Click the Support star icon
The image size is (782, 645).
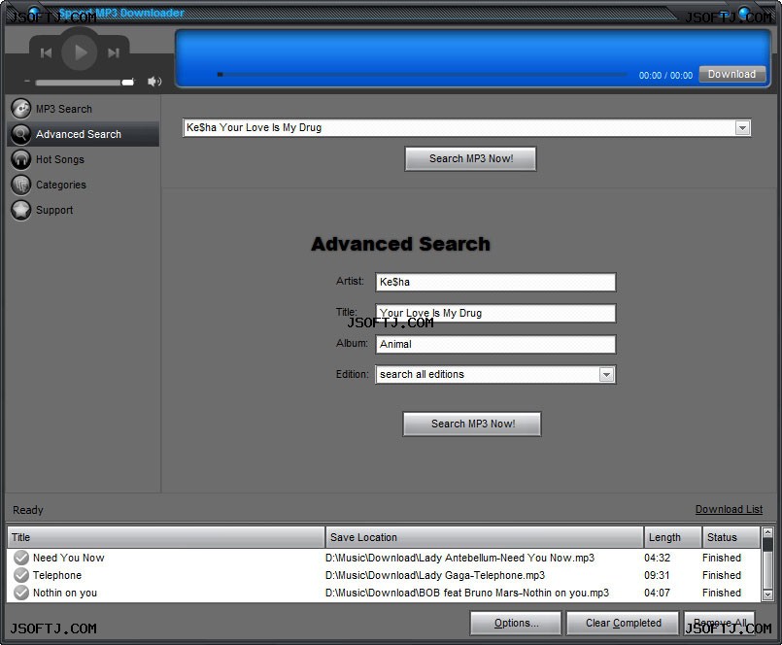21,210
